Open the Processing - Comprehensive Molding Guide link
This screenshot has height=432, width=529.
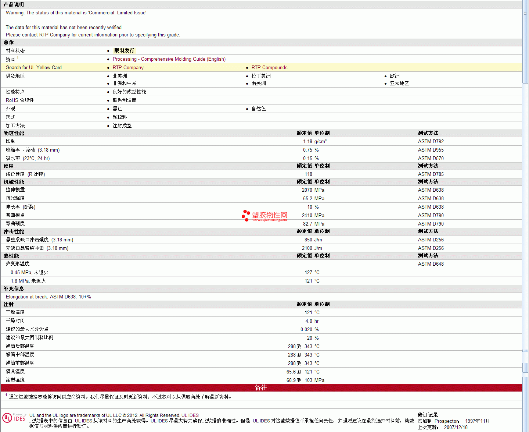pyautogui.click(x=169, y=59)
